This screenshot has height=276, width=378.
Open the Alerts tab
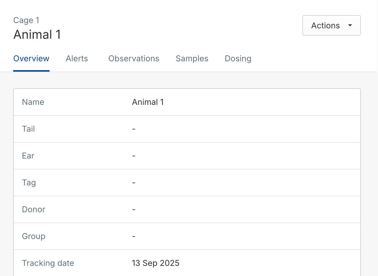pyautogui.click(x=77, y=58)
